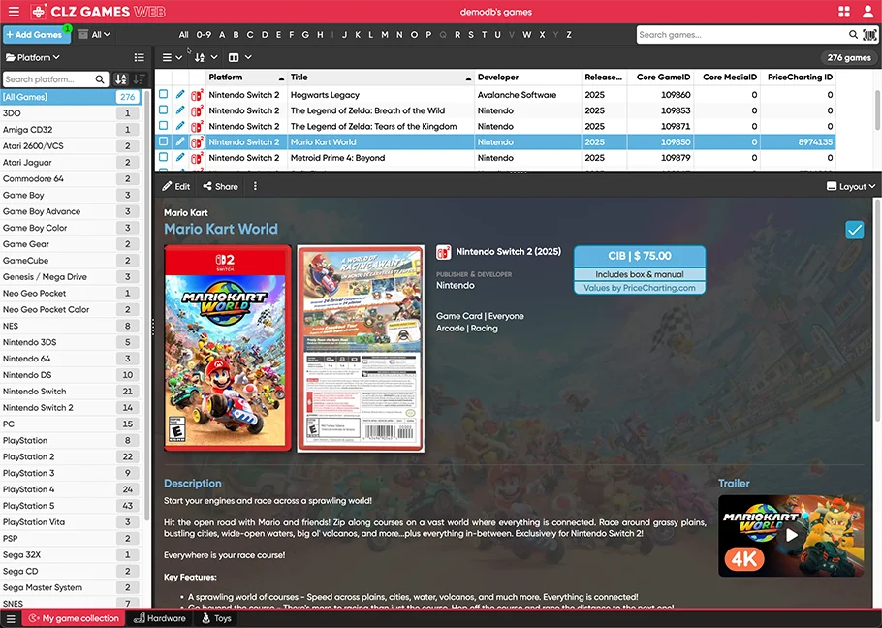The height and width of the screenshot is (628, 882).
Task: Sort by the Title column header
Action: (x=381, y=78)
